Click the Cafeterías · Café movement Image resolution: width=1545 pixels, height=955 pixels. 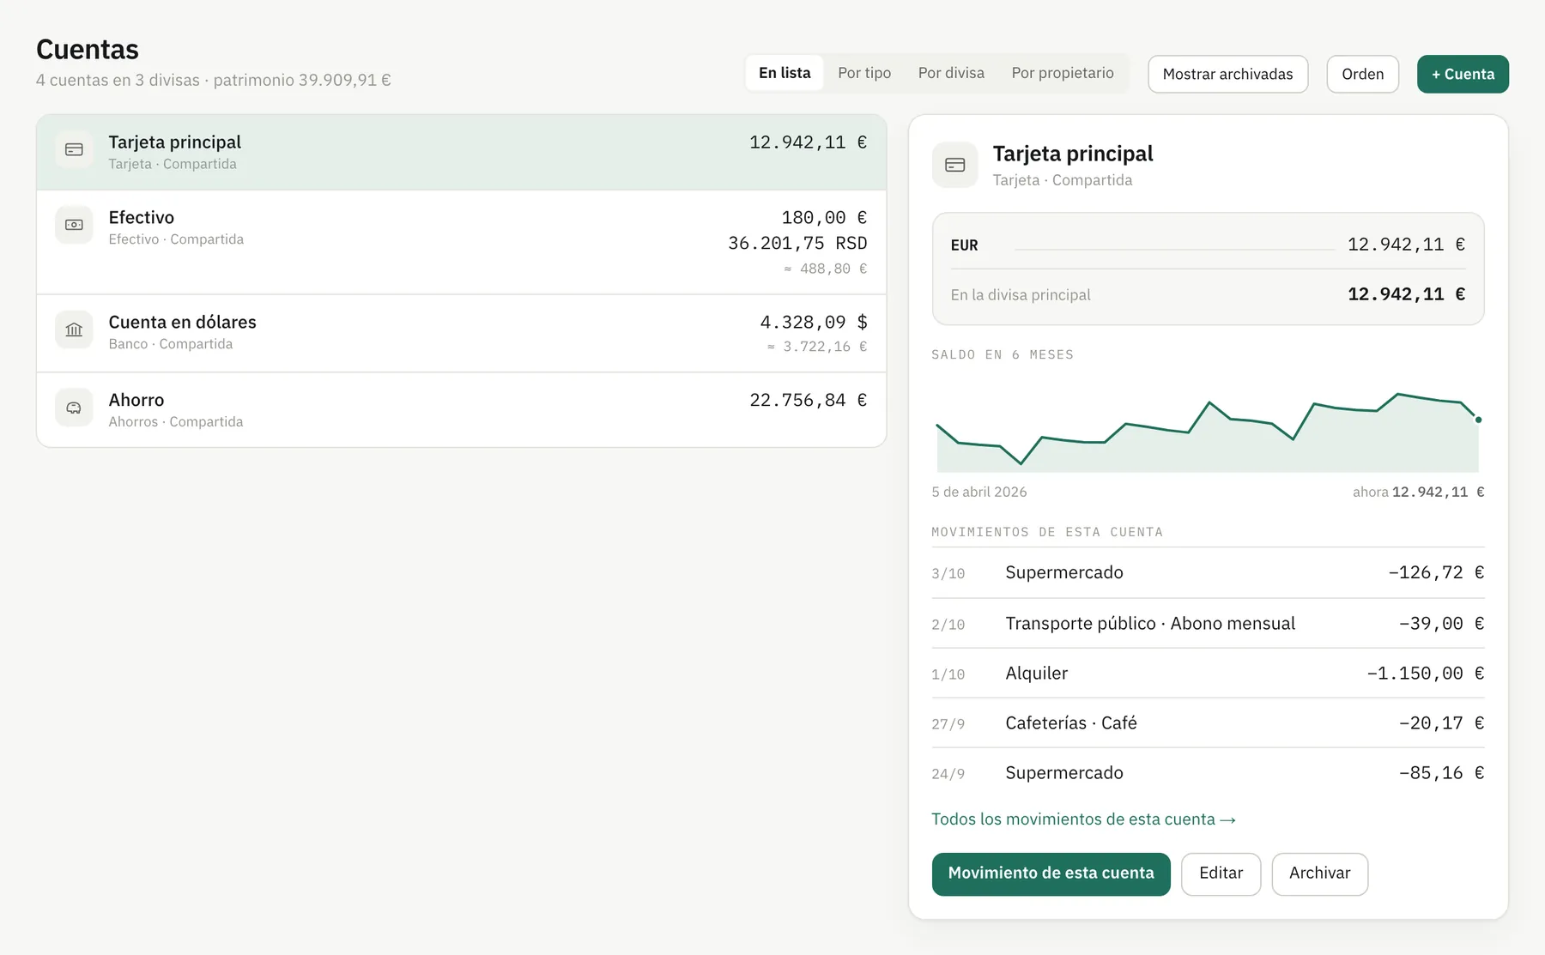(1208, 722)
